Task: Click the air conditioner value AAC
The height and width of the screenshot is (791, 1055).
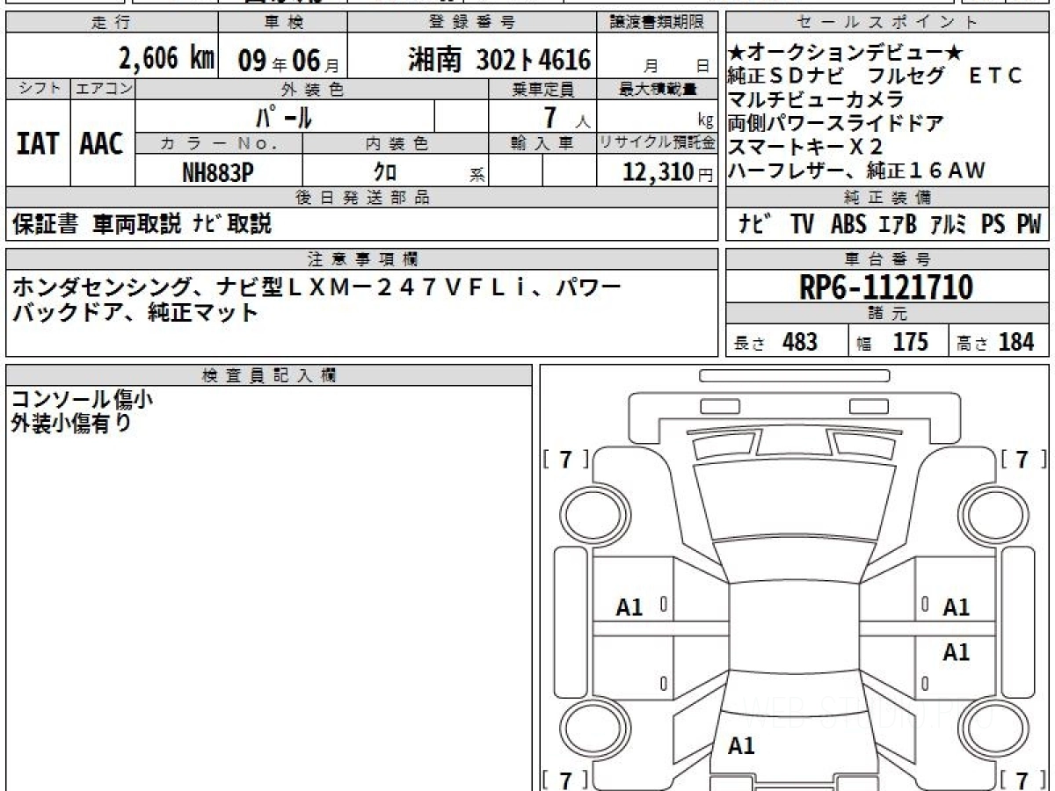Action: pos(102,143)
